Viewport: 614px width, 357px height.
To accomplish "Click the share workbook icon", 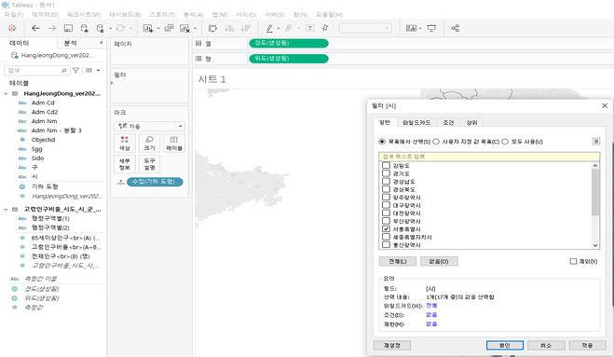I will pyautogui.click(x=455, y=28).
